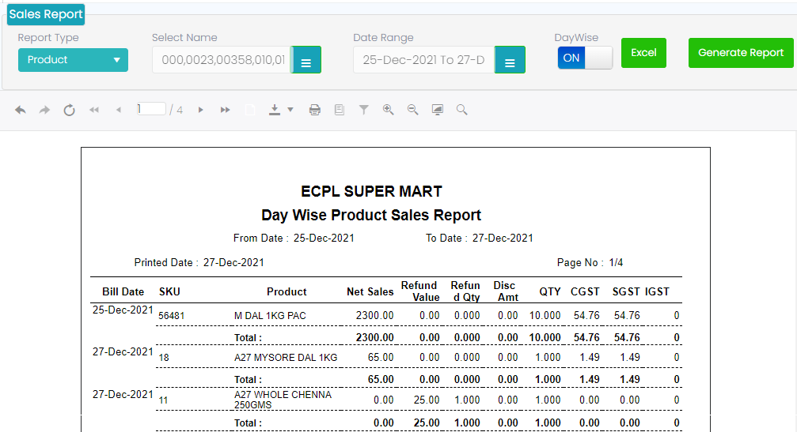The height and width of the screenshot is (432, 797).
Task: Select the Sales Report tab
Action: tap(46, 14)
